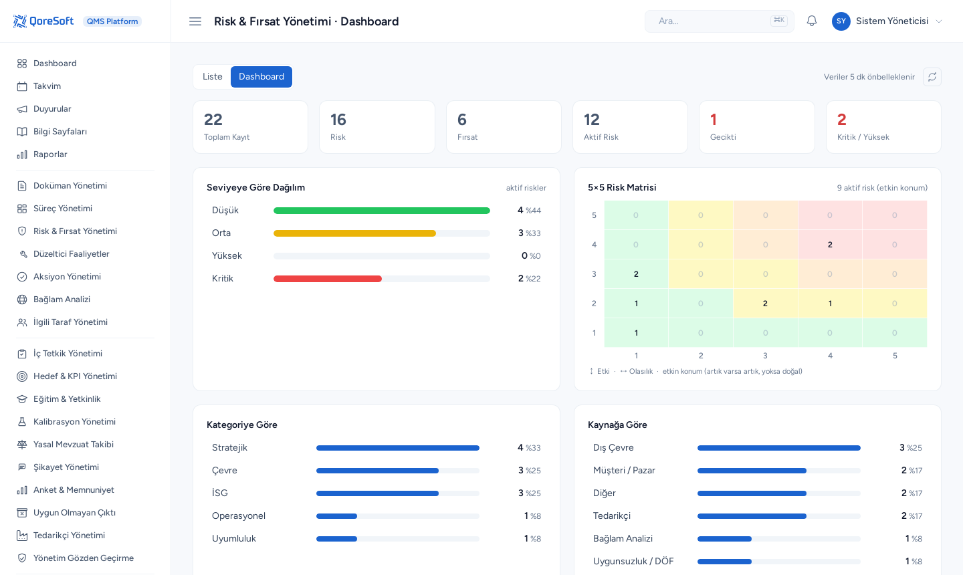The width and height of the screenshot is (963, 575).
Task: Click the Toplam Kayıt 22 card
Action: click(251, 127)
